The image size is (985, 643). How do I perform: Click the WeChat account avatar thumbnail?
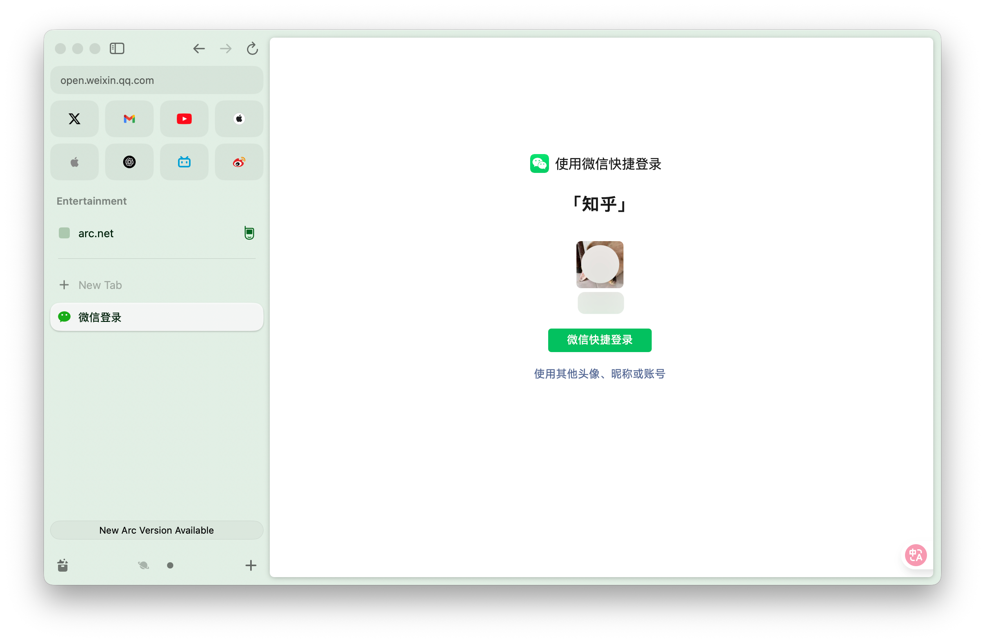(600, 264)
